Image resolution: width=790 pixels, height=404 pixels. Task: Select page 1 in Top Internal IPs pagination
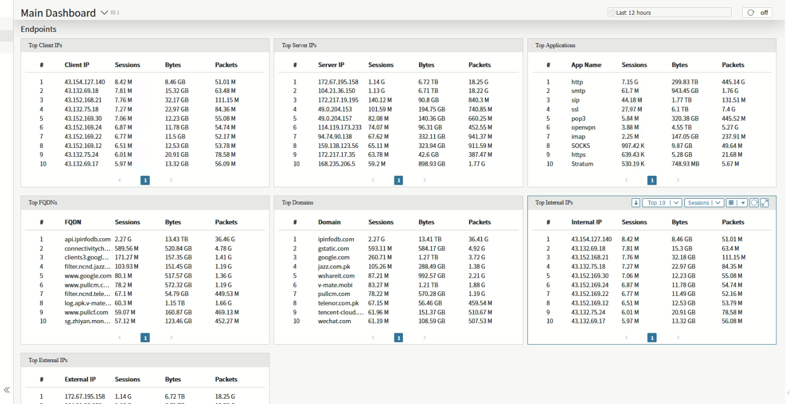(x=652, y=338)
